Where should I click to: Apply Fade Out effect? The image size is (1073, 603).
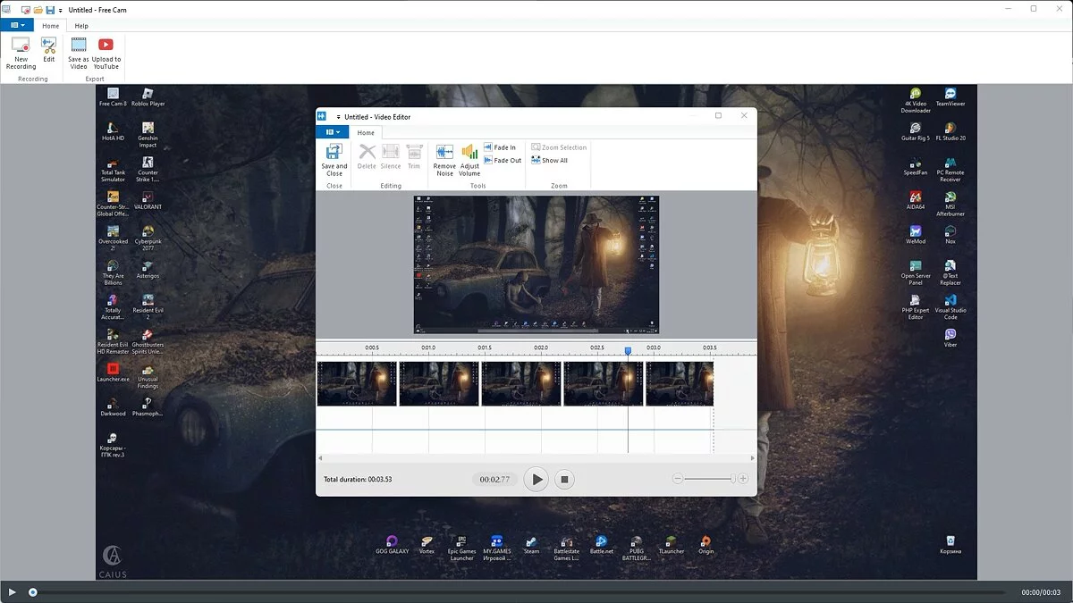502,161
